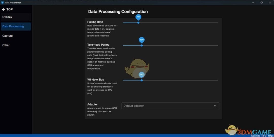Click the Telemetry Period value bubble showing 100
Image resolution: width=274 pixels, height=137 pixels.
[142, 40]
